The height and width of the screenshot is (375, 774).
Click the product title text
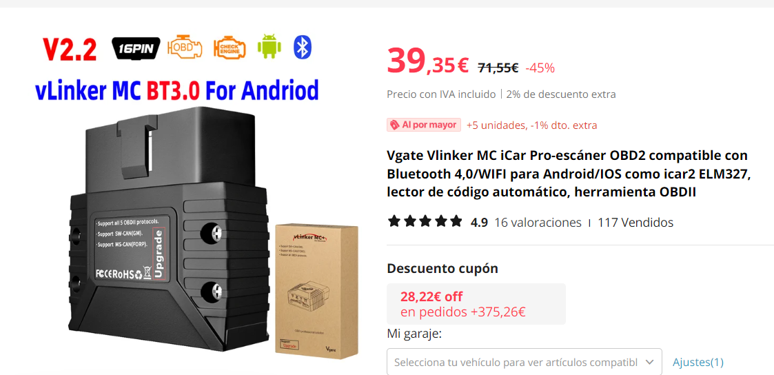569,174
